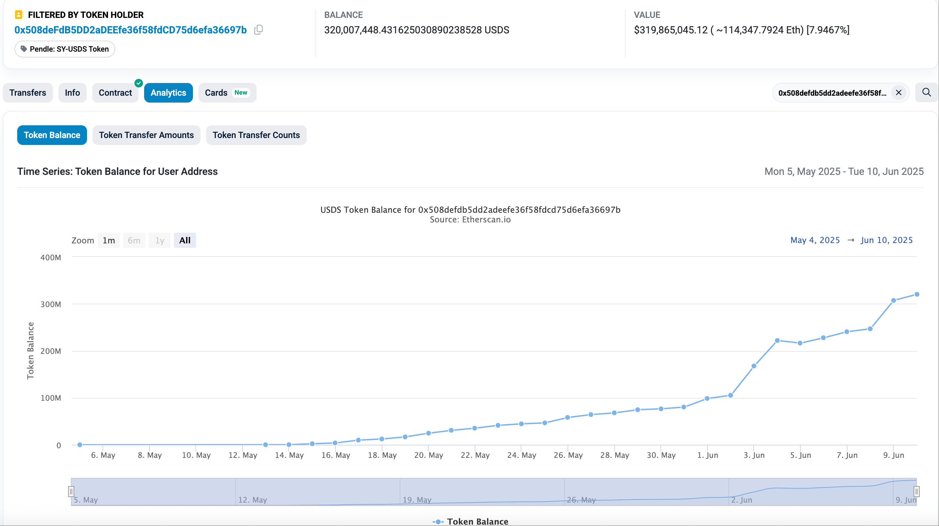The image size is (939, 526).
Task: Click the data point at 3. Jun
Action: click(x=754, y=366)
